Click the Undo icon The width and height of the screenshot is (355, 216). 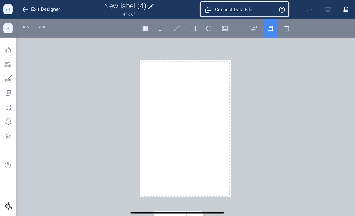coord(25,27)
